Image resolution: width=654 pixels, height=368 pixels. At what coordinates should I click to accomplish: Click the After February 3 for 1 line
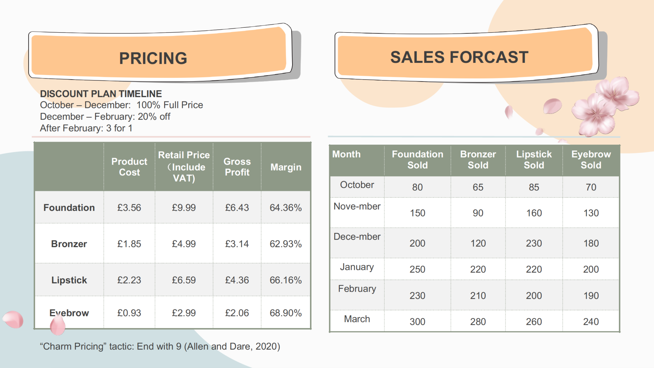click(86, 128)
